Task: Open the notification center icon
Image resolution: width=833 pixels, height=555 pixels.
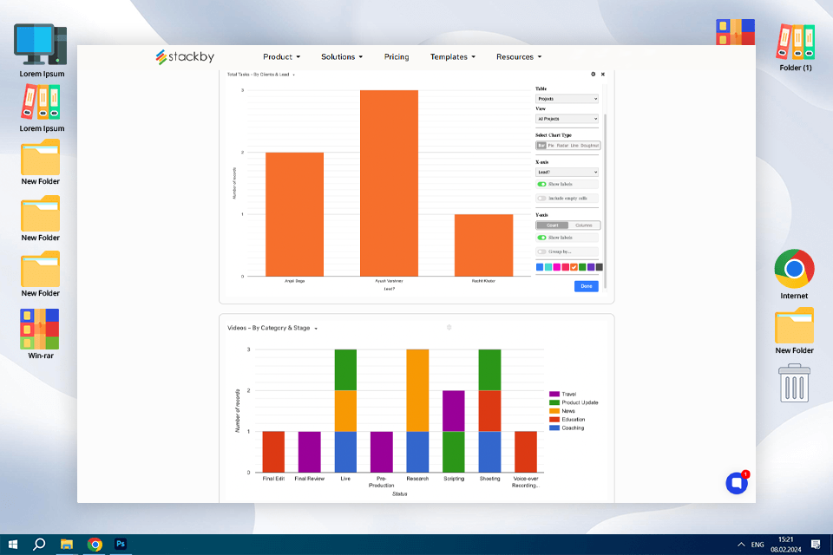Action: coord(816,545)
